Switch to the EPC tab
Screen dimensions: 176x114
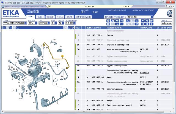31,17
